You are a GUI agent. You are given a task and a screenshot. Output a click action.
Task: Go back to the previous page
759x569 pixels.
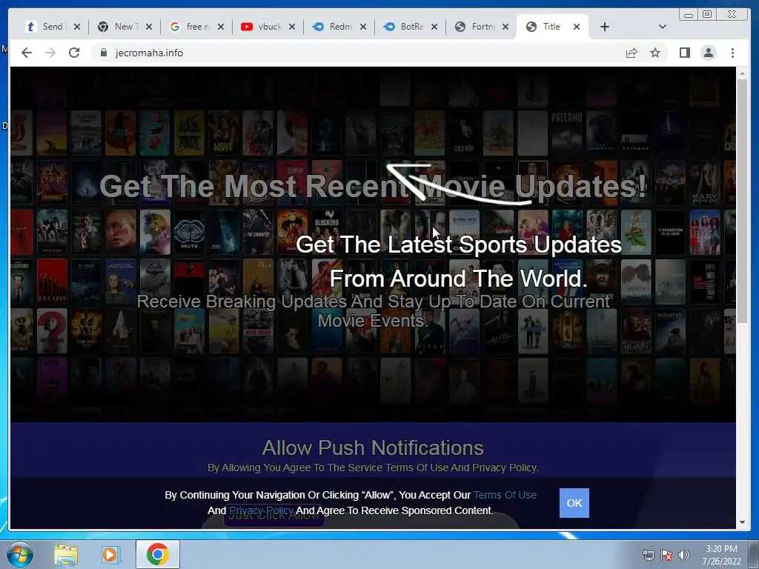[27, 53]
